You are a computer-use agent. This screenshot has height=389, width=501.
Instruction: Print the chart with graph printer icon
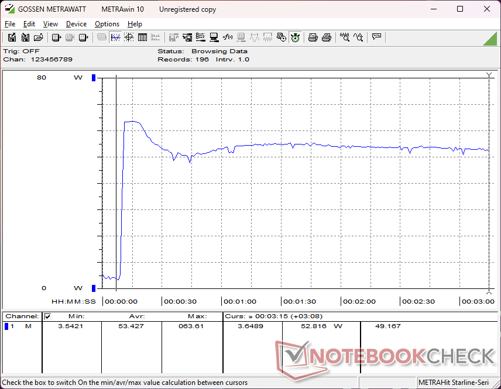(x=313, y=37)
